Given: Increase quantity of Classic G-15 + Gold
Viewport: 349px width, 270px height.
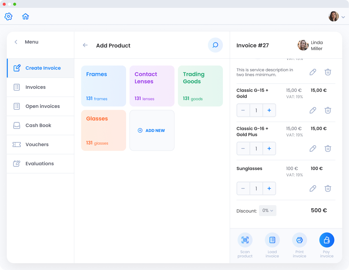Looking at the screenshot, I should coord(269,110).
